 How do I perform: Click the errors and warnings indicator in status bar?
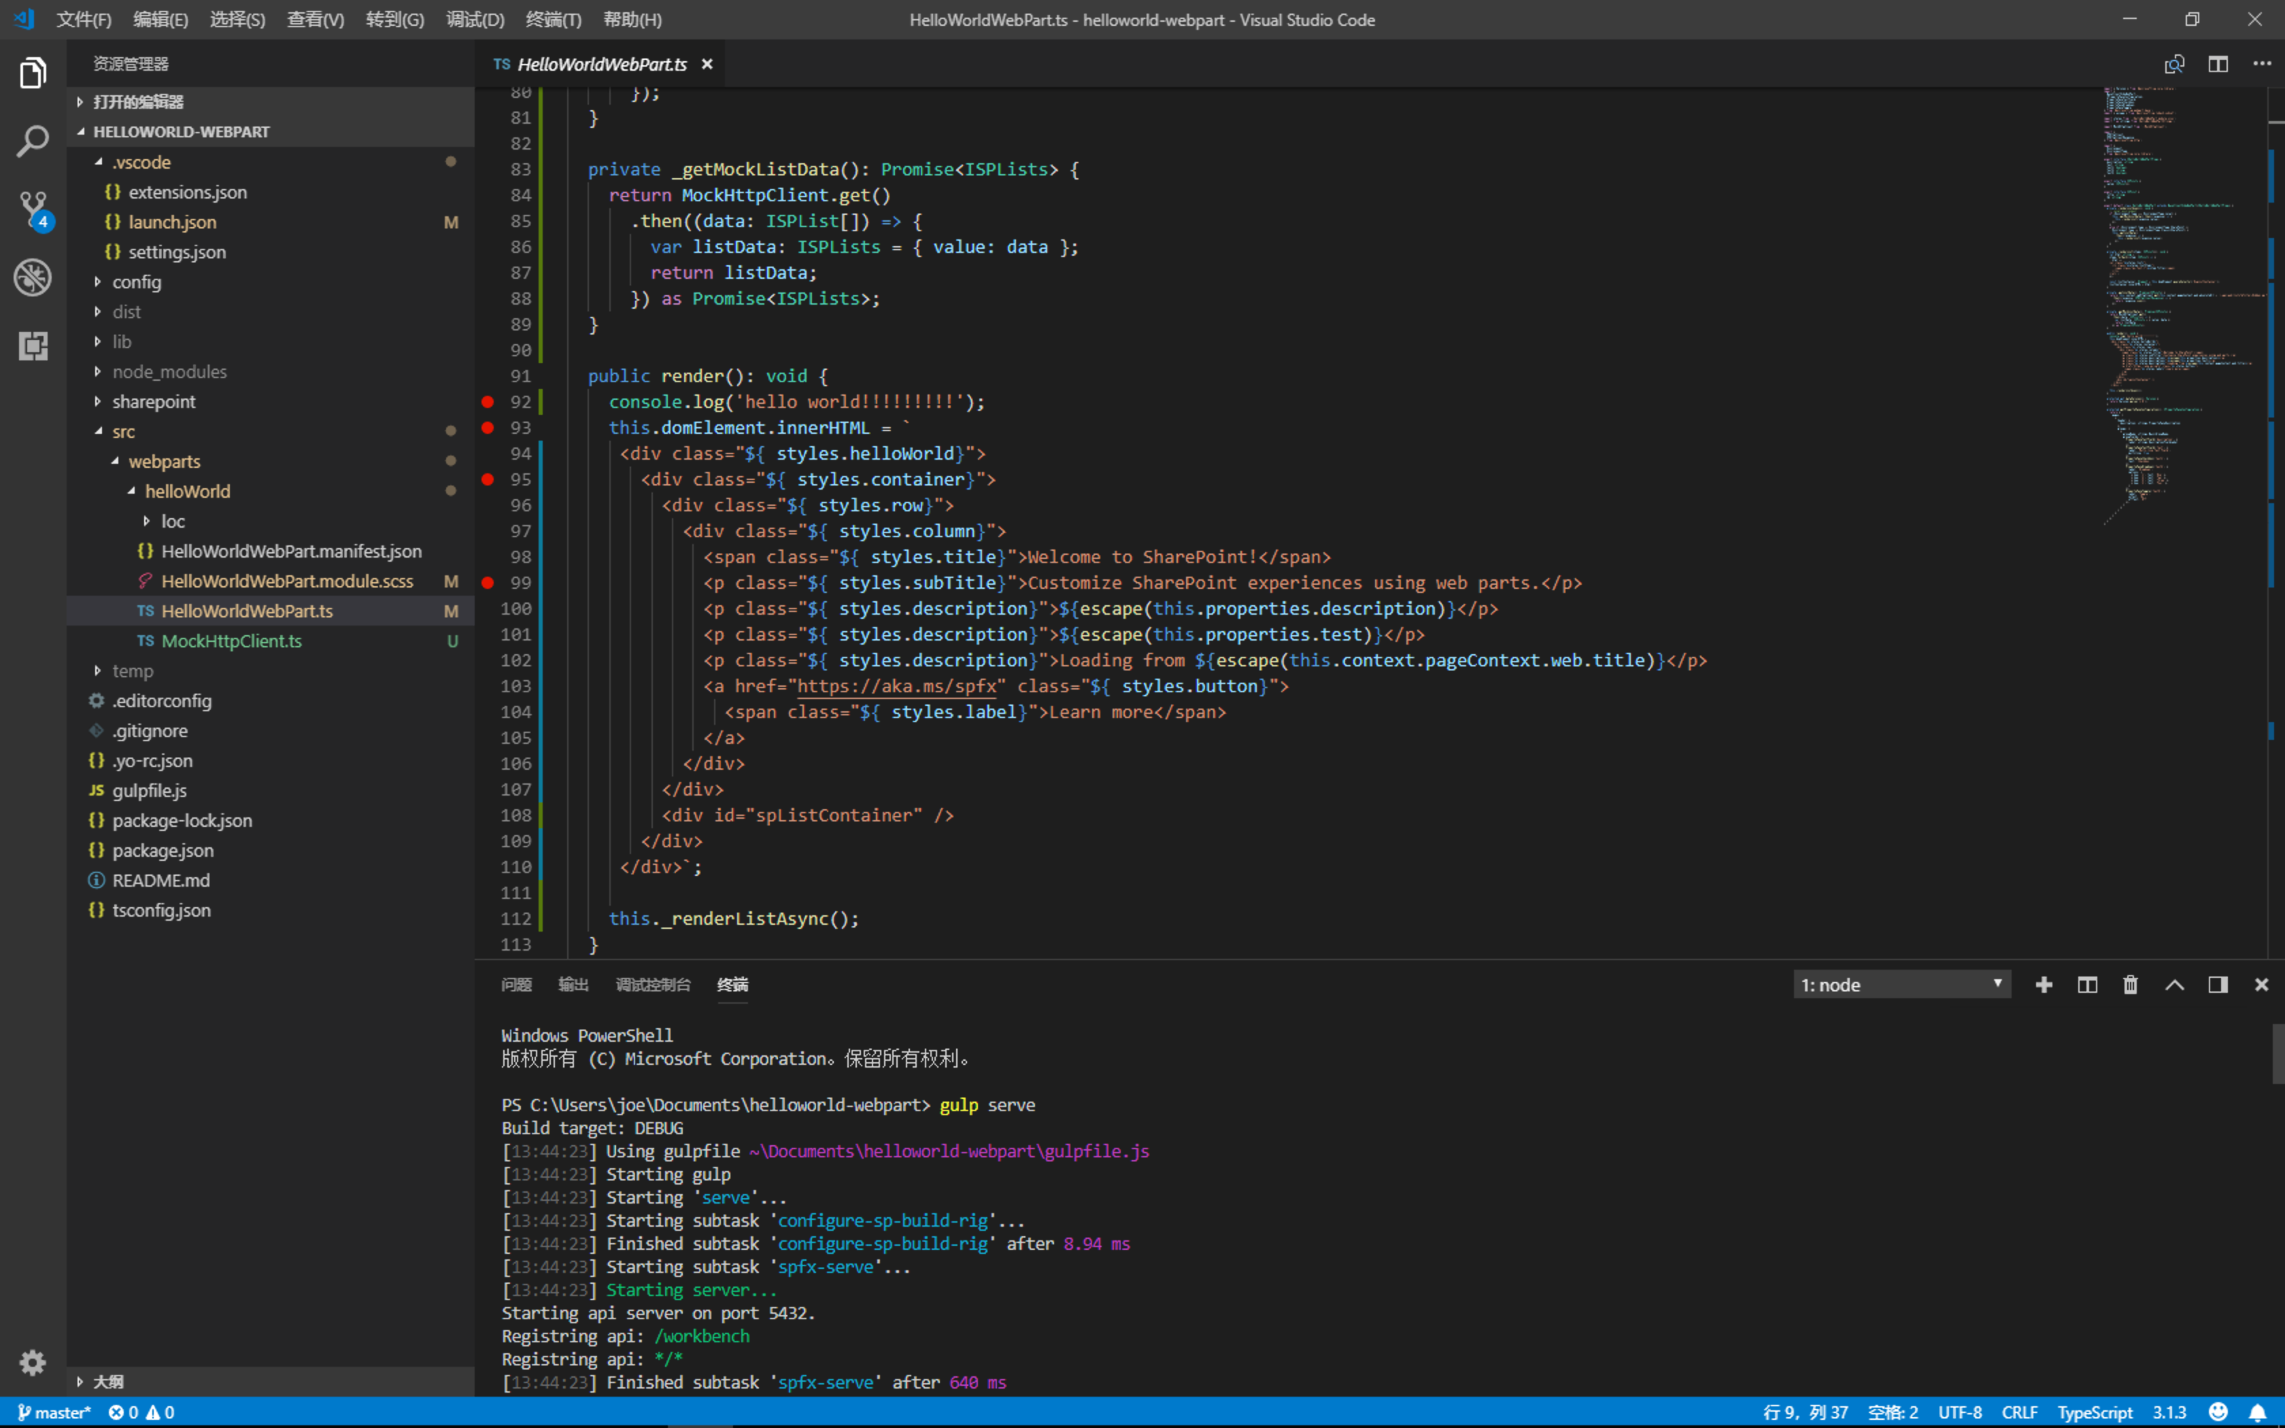pos(141,1412)
